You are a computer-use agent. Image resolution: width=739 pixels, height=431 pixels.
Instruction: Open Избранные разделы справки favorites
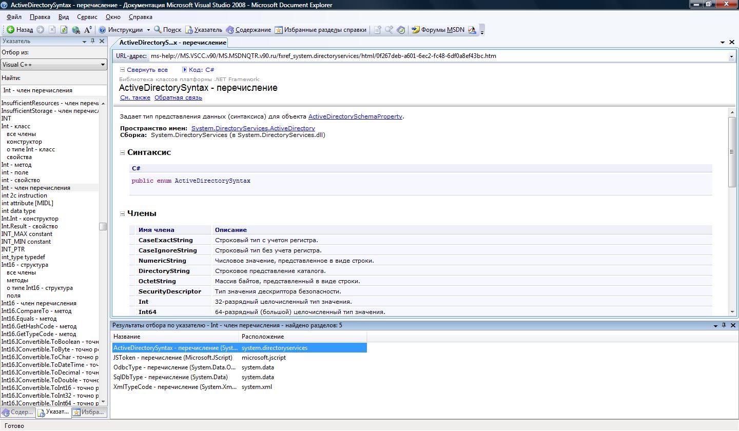pyautogui.click(x=321, y=30)
